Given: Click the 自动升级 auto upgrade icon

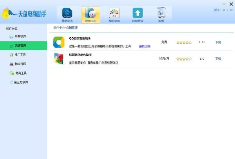Looking at the screenshot, I should (137, 13).
